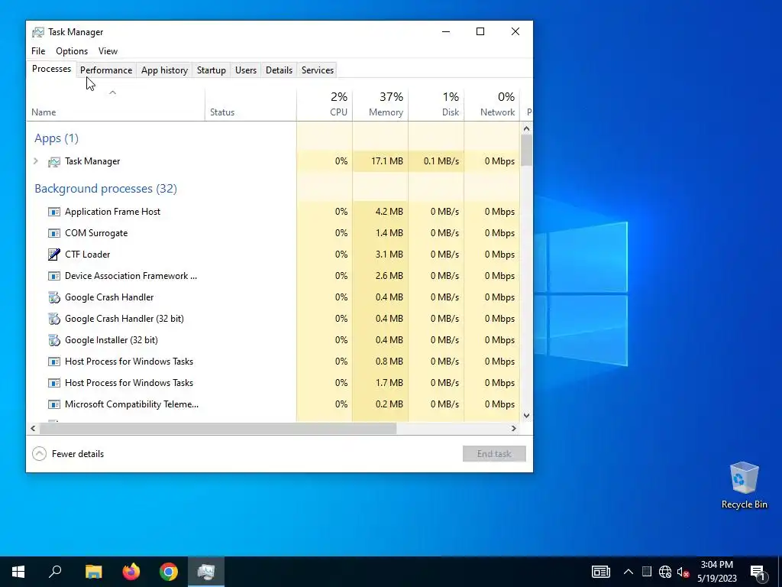Click the horizontal scrollbar right arrow
The height and width of the screenshot is (587, 782).
[x=514, y=428]
